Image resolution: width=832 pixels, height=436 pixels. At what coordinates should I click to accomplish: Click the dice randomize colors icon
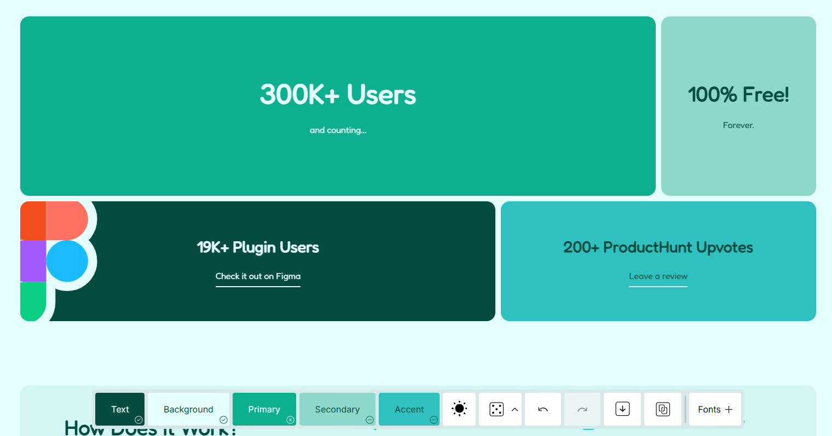click(496, 409)
